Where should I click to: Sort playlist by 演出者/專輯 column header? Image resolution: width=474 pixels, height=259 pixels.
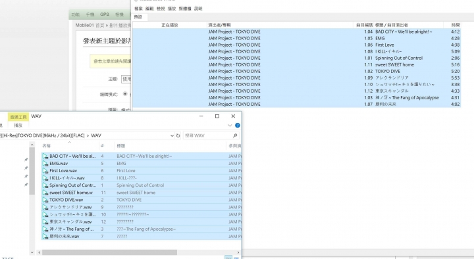[219, 25]
